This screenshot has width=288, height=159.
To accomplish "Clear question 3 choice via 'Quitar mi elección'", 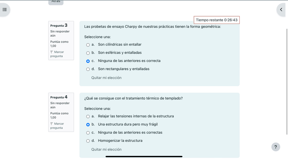I will pyautogui.click(x=106, y=78).
